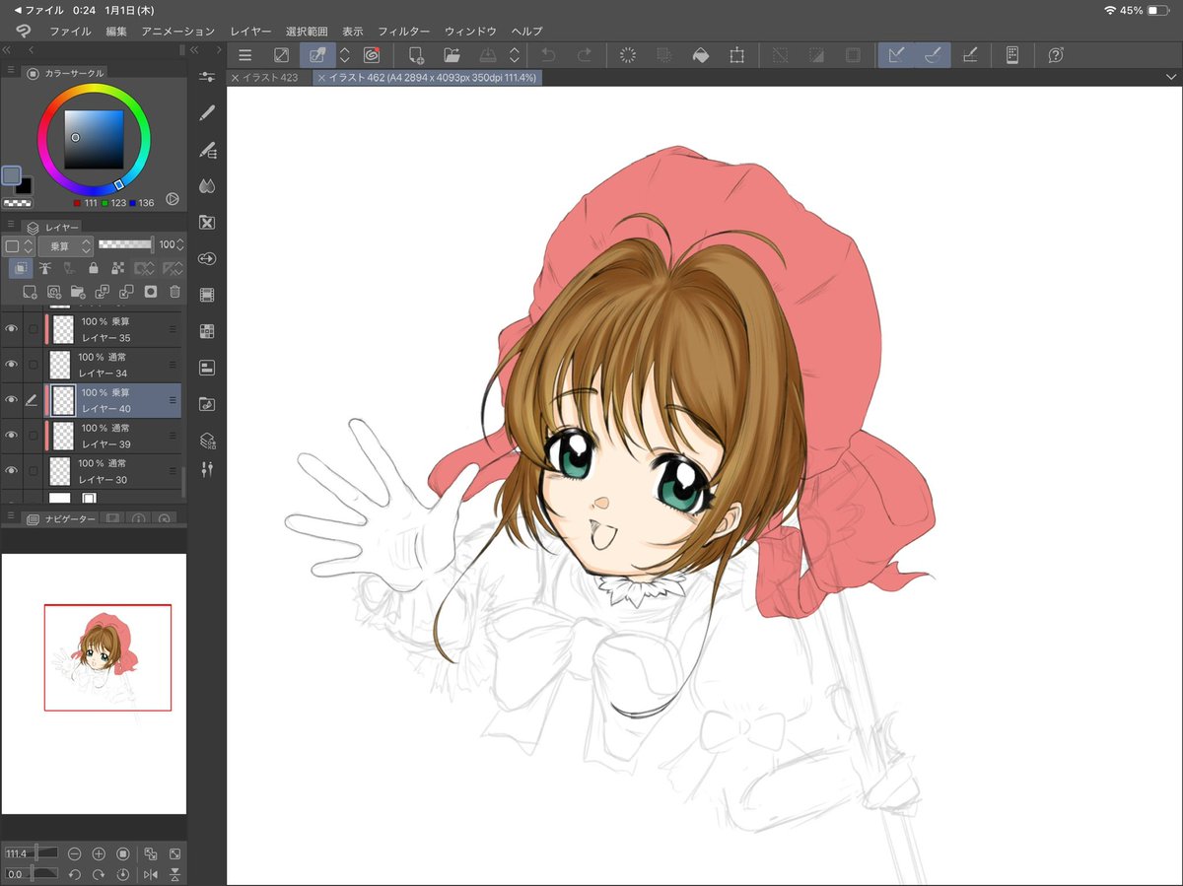Click the layer opacity slider
Screen dimensions: 1183x886
tap(126, 243)
